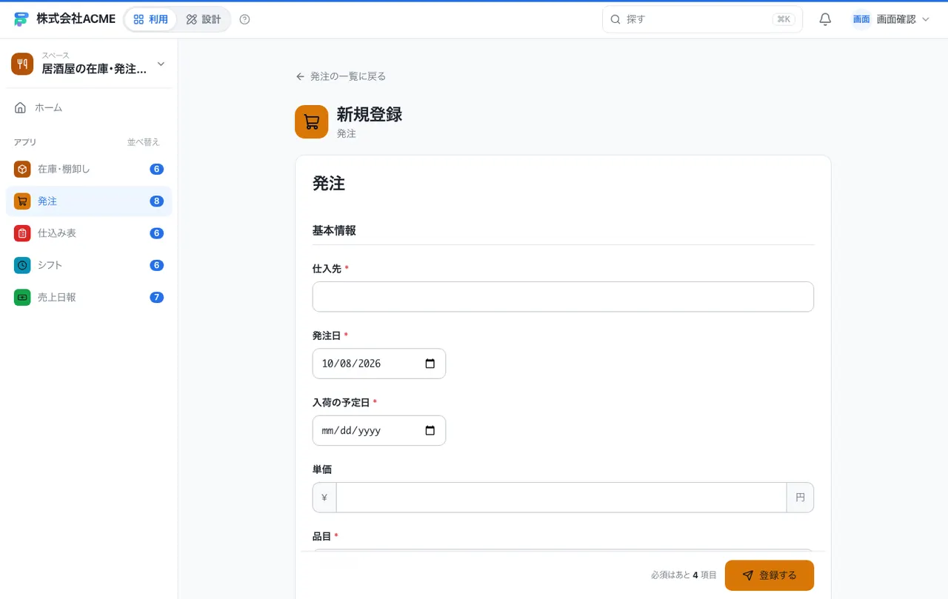This screenshot has width=948, height=599.
Task: Click the 発注日 date field
Action: [379, 364]
